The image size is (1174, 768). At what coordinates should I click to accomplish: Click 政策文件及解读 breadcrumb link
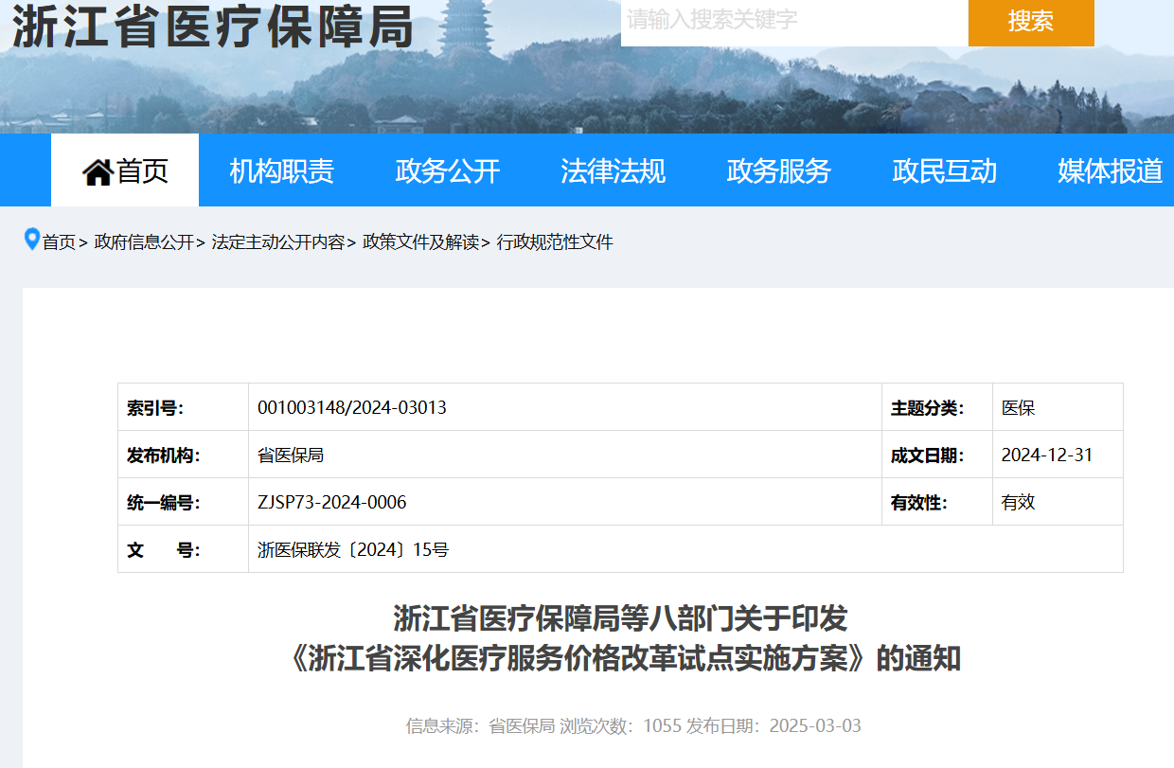click(420, 242)
